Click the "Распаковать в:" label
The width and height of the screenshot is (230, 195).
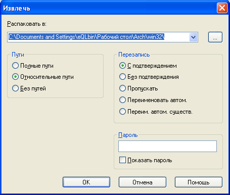(27, 24)
